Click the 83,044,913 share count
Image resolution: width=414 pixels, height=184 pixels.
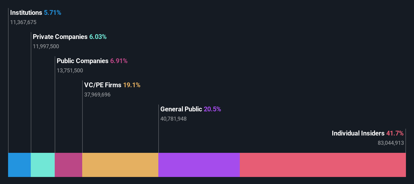pyautogui.click(x=391, y=143)
